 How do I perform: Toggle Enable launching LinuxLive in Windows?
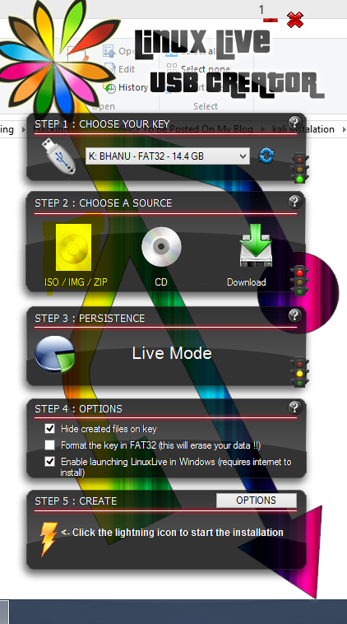(x=49, y=461)
